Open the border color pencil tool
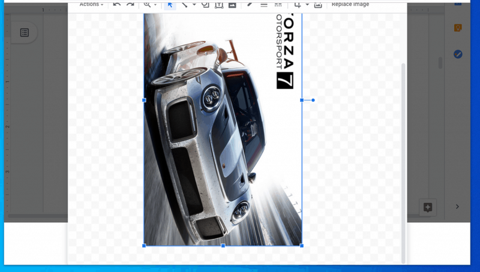The image size is (480, 272). tap(250, 4)
